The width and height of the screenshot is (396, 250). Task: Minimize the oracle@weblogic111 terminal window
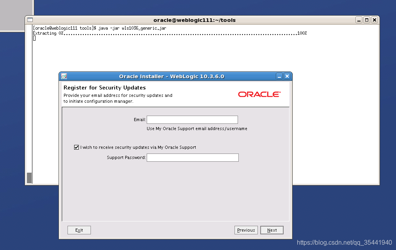(x=359, y=20)
